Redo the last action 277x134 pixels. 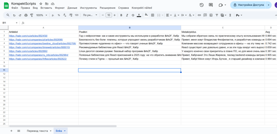pos(20,15)
